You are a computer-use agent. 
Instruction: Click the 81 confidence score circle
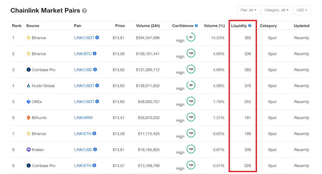click(x=191, y=37)
